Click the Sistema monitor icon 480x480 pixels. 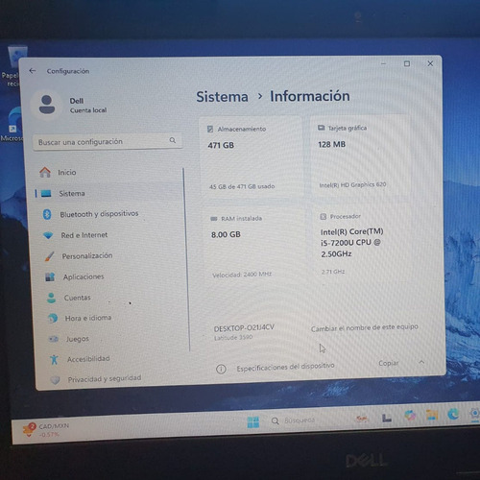click(x=46, y=194)
